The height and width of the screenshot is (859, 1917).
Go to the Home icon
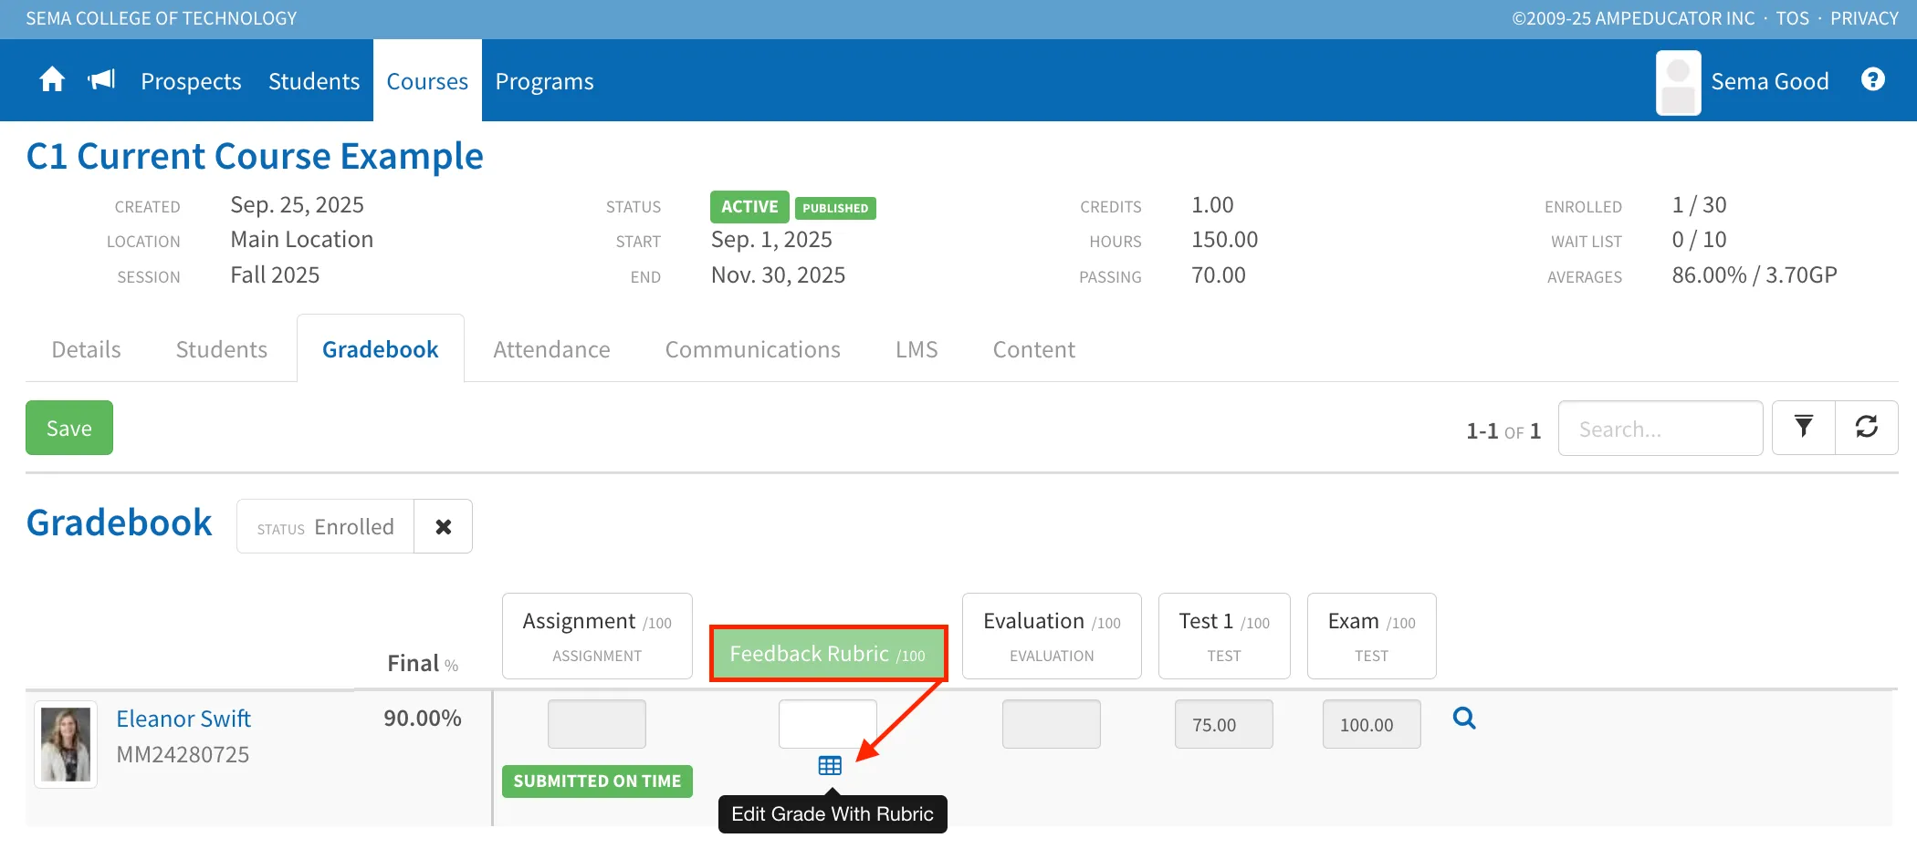52,80
